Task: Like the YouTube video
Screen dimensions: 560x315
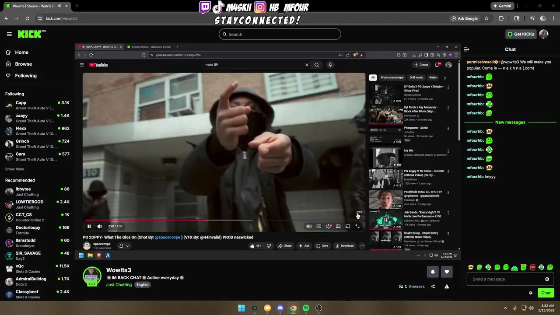Action: (x=255, y=246)
